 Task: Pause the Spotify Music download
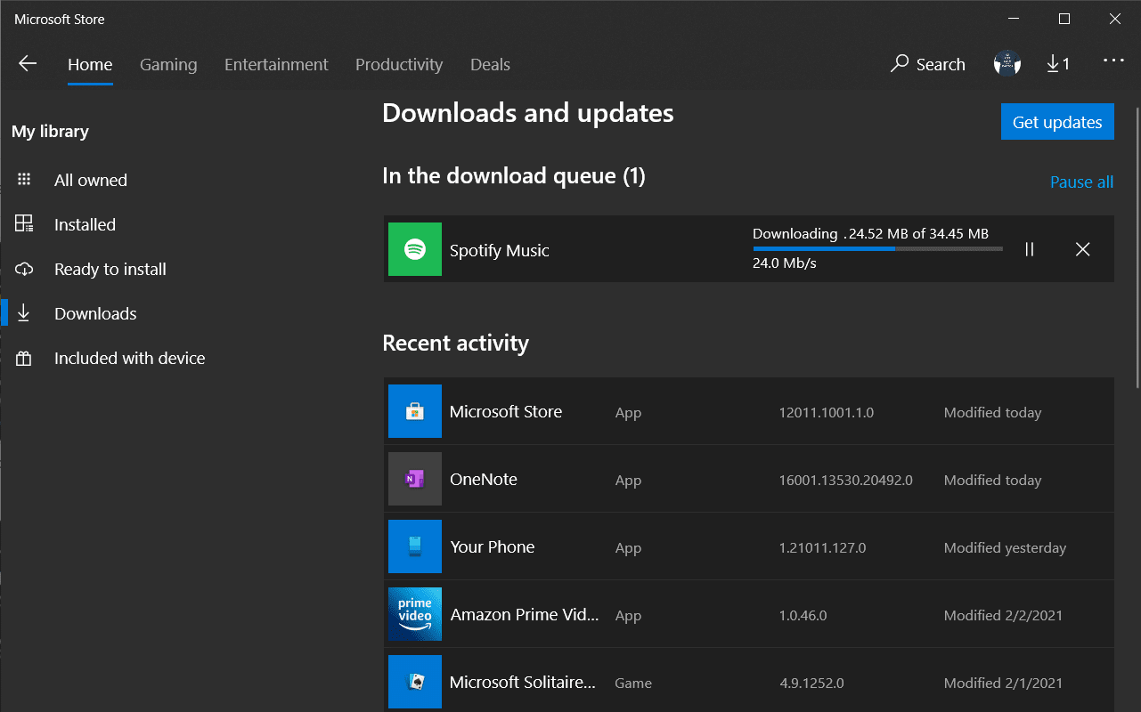[1029, 249]
